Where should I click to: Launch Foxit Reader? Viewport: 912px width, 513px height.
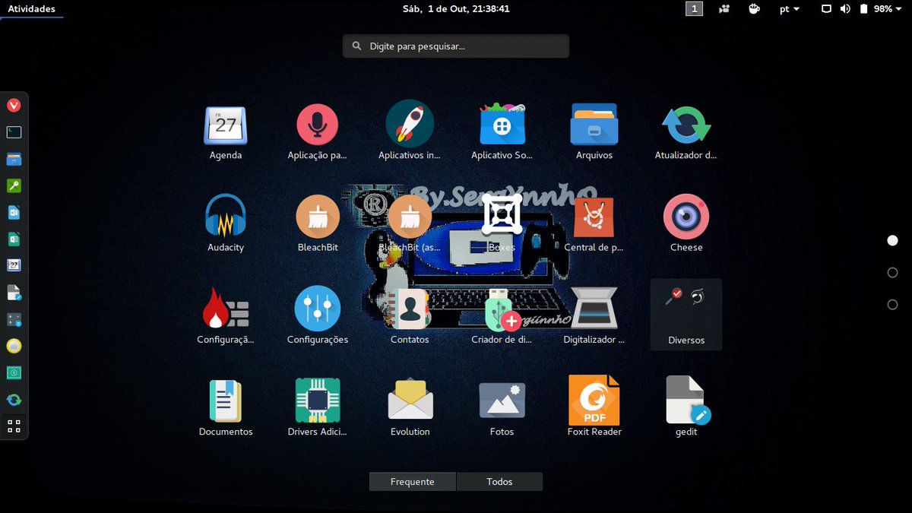coord(594,401)
